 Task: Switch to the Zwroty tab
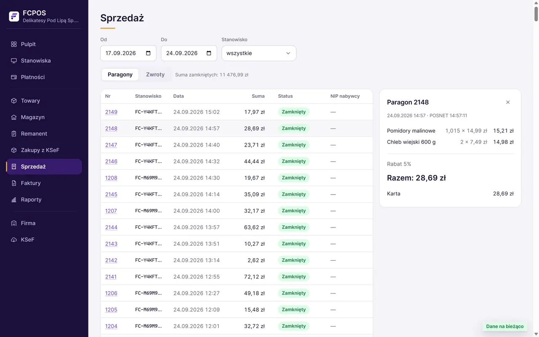click(155, 75)
